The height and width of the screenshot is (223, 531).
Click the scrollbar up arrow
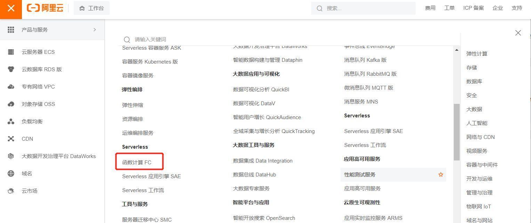coord(457,50)
